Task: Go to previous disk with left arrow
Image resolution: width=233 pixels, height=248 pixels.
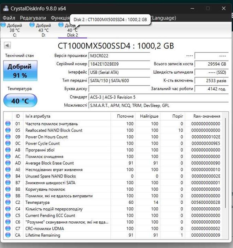Action: 7,45
